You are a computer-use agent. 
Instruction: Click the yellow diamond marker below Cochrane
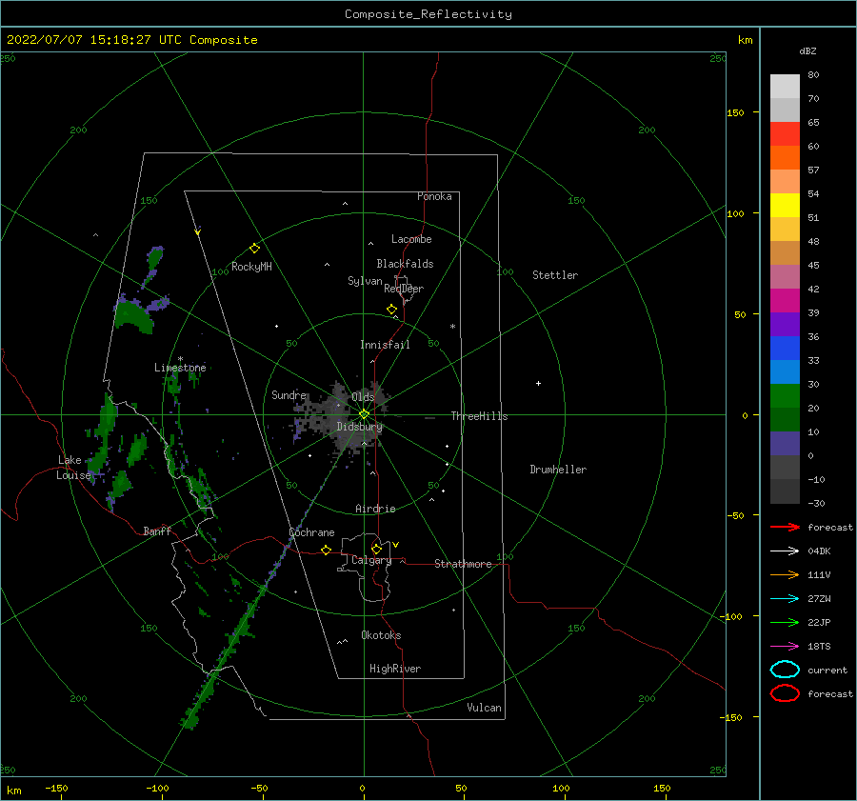[326, 550]
